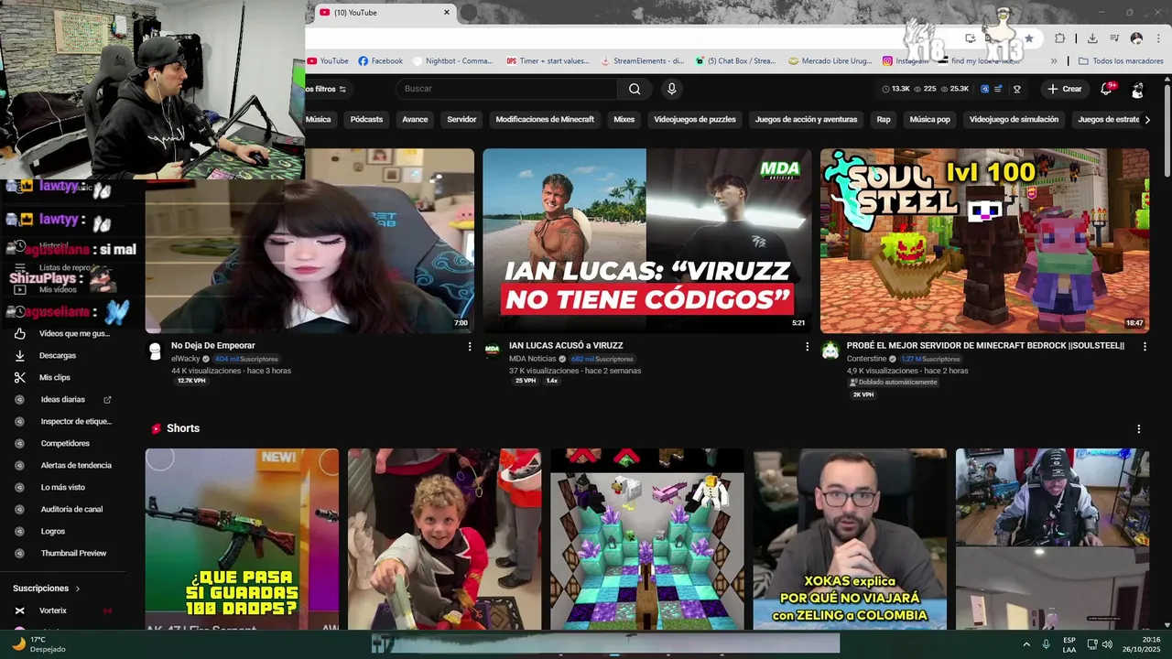Select the Videojuego de simulación chip
Image resolution: width=1172 pixels, height=659 pixels.
tap(1014, 119)
